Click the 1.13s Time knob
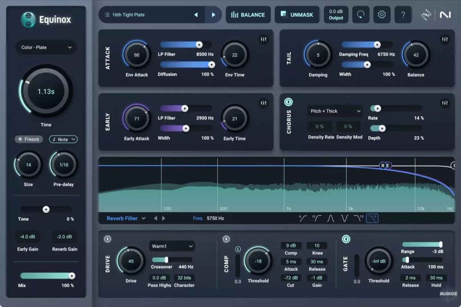 point(46,91)
